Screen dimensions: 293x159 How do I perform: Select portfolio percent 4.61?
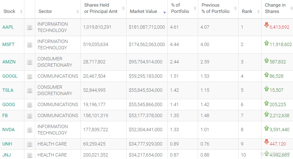[x=174, y=27]
